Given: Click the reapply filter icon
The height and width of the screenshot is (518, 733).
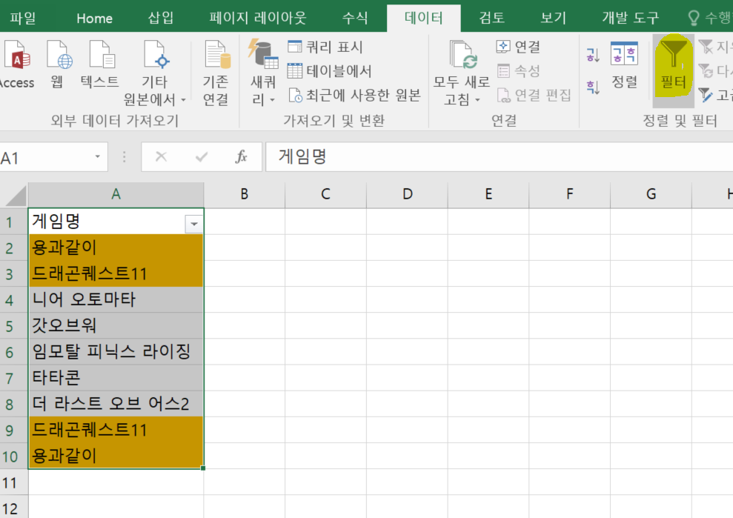Looking at the screenshot, I should [706, 71].
